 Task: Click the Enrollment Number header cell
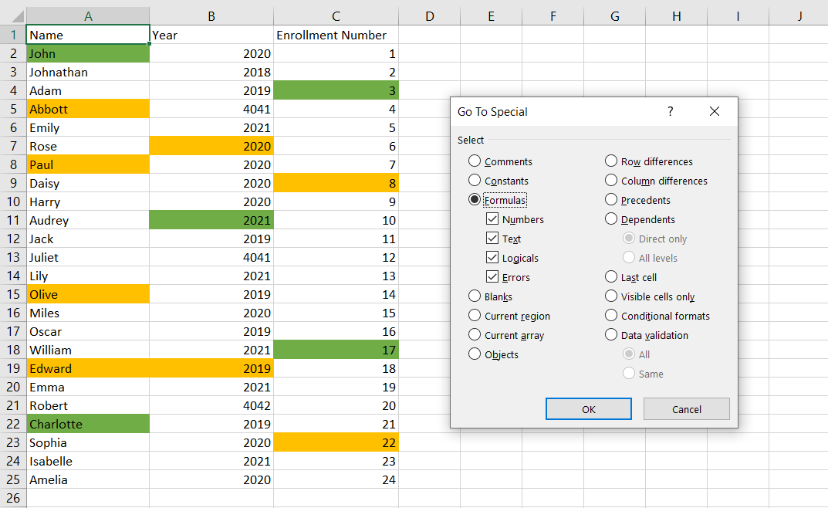click(336, 35)
